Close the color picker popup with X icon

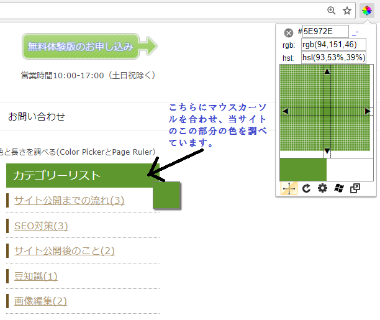(x=288, y=33)
